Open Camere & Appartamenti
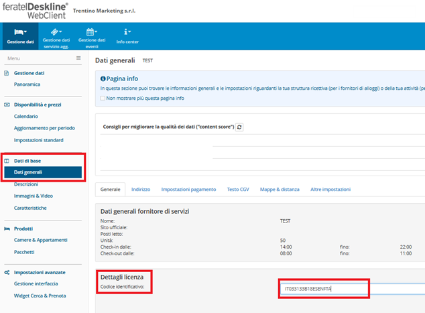 point(41,240)
